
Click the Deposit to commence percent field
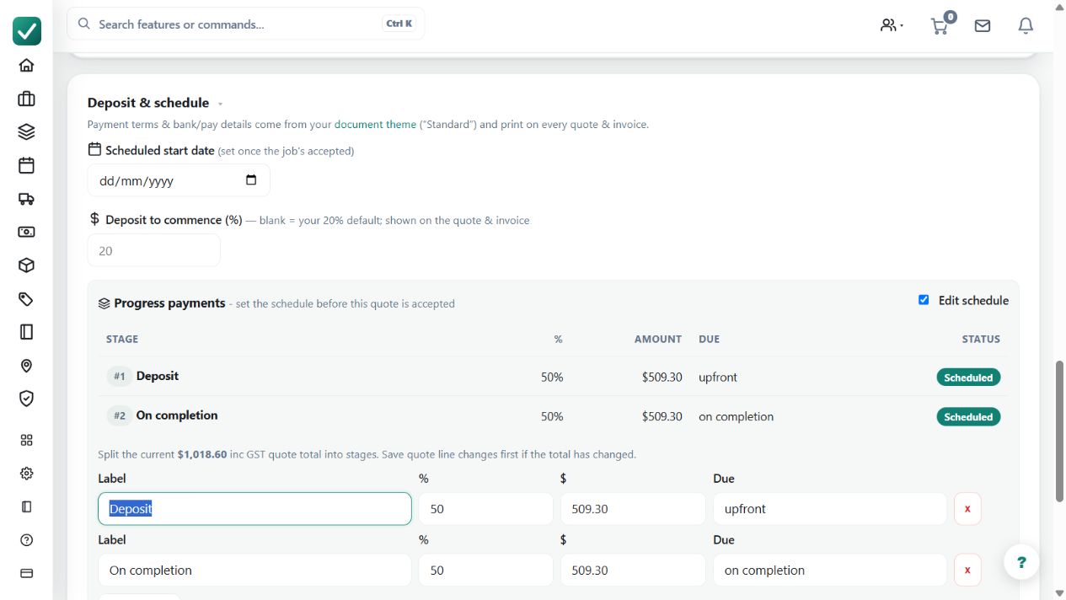[x=154, y=250]
